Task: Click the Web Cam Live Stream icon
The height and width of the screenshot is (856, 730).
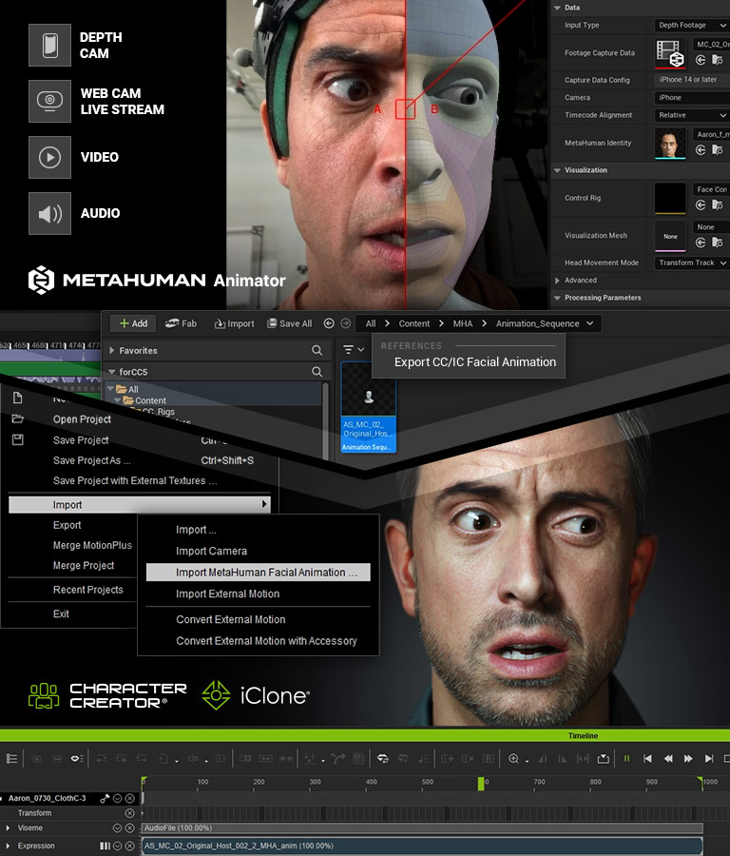Action: click(x=49, y=101)
